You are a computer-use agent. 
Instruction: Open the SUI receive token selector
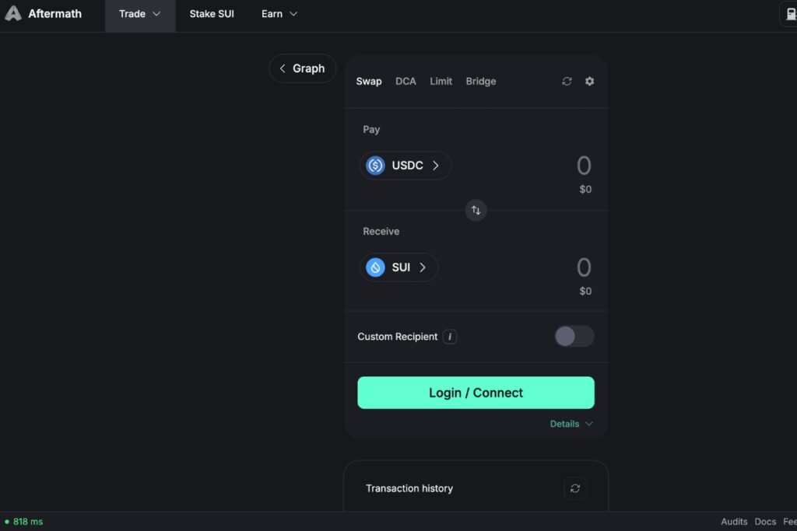[x=398, y=267]
